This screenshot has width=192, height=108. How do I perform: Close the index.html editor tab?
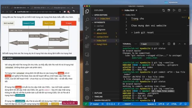click(x=136, y=10)
